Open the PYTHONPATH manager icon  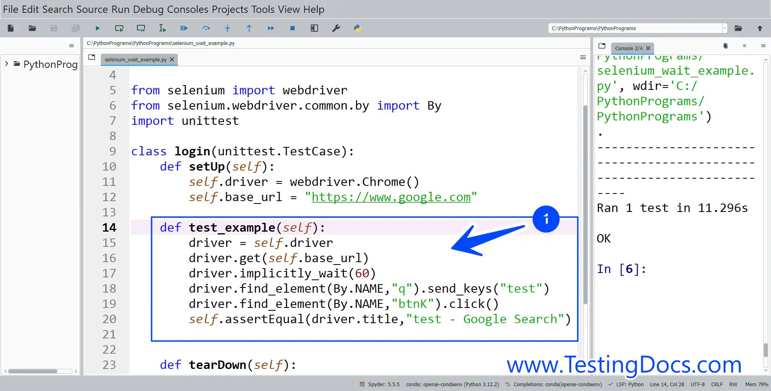[x=357, y=28]
